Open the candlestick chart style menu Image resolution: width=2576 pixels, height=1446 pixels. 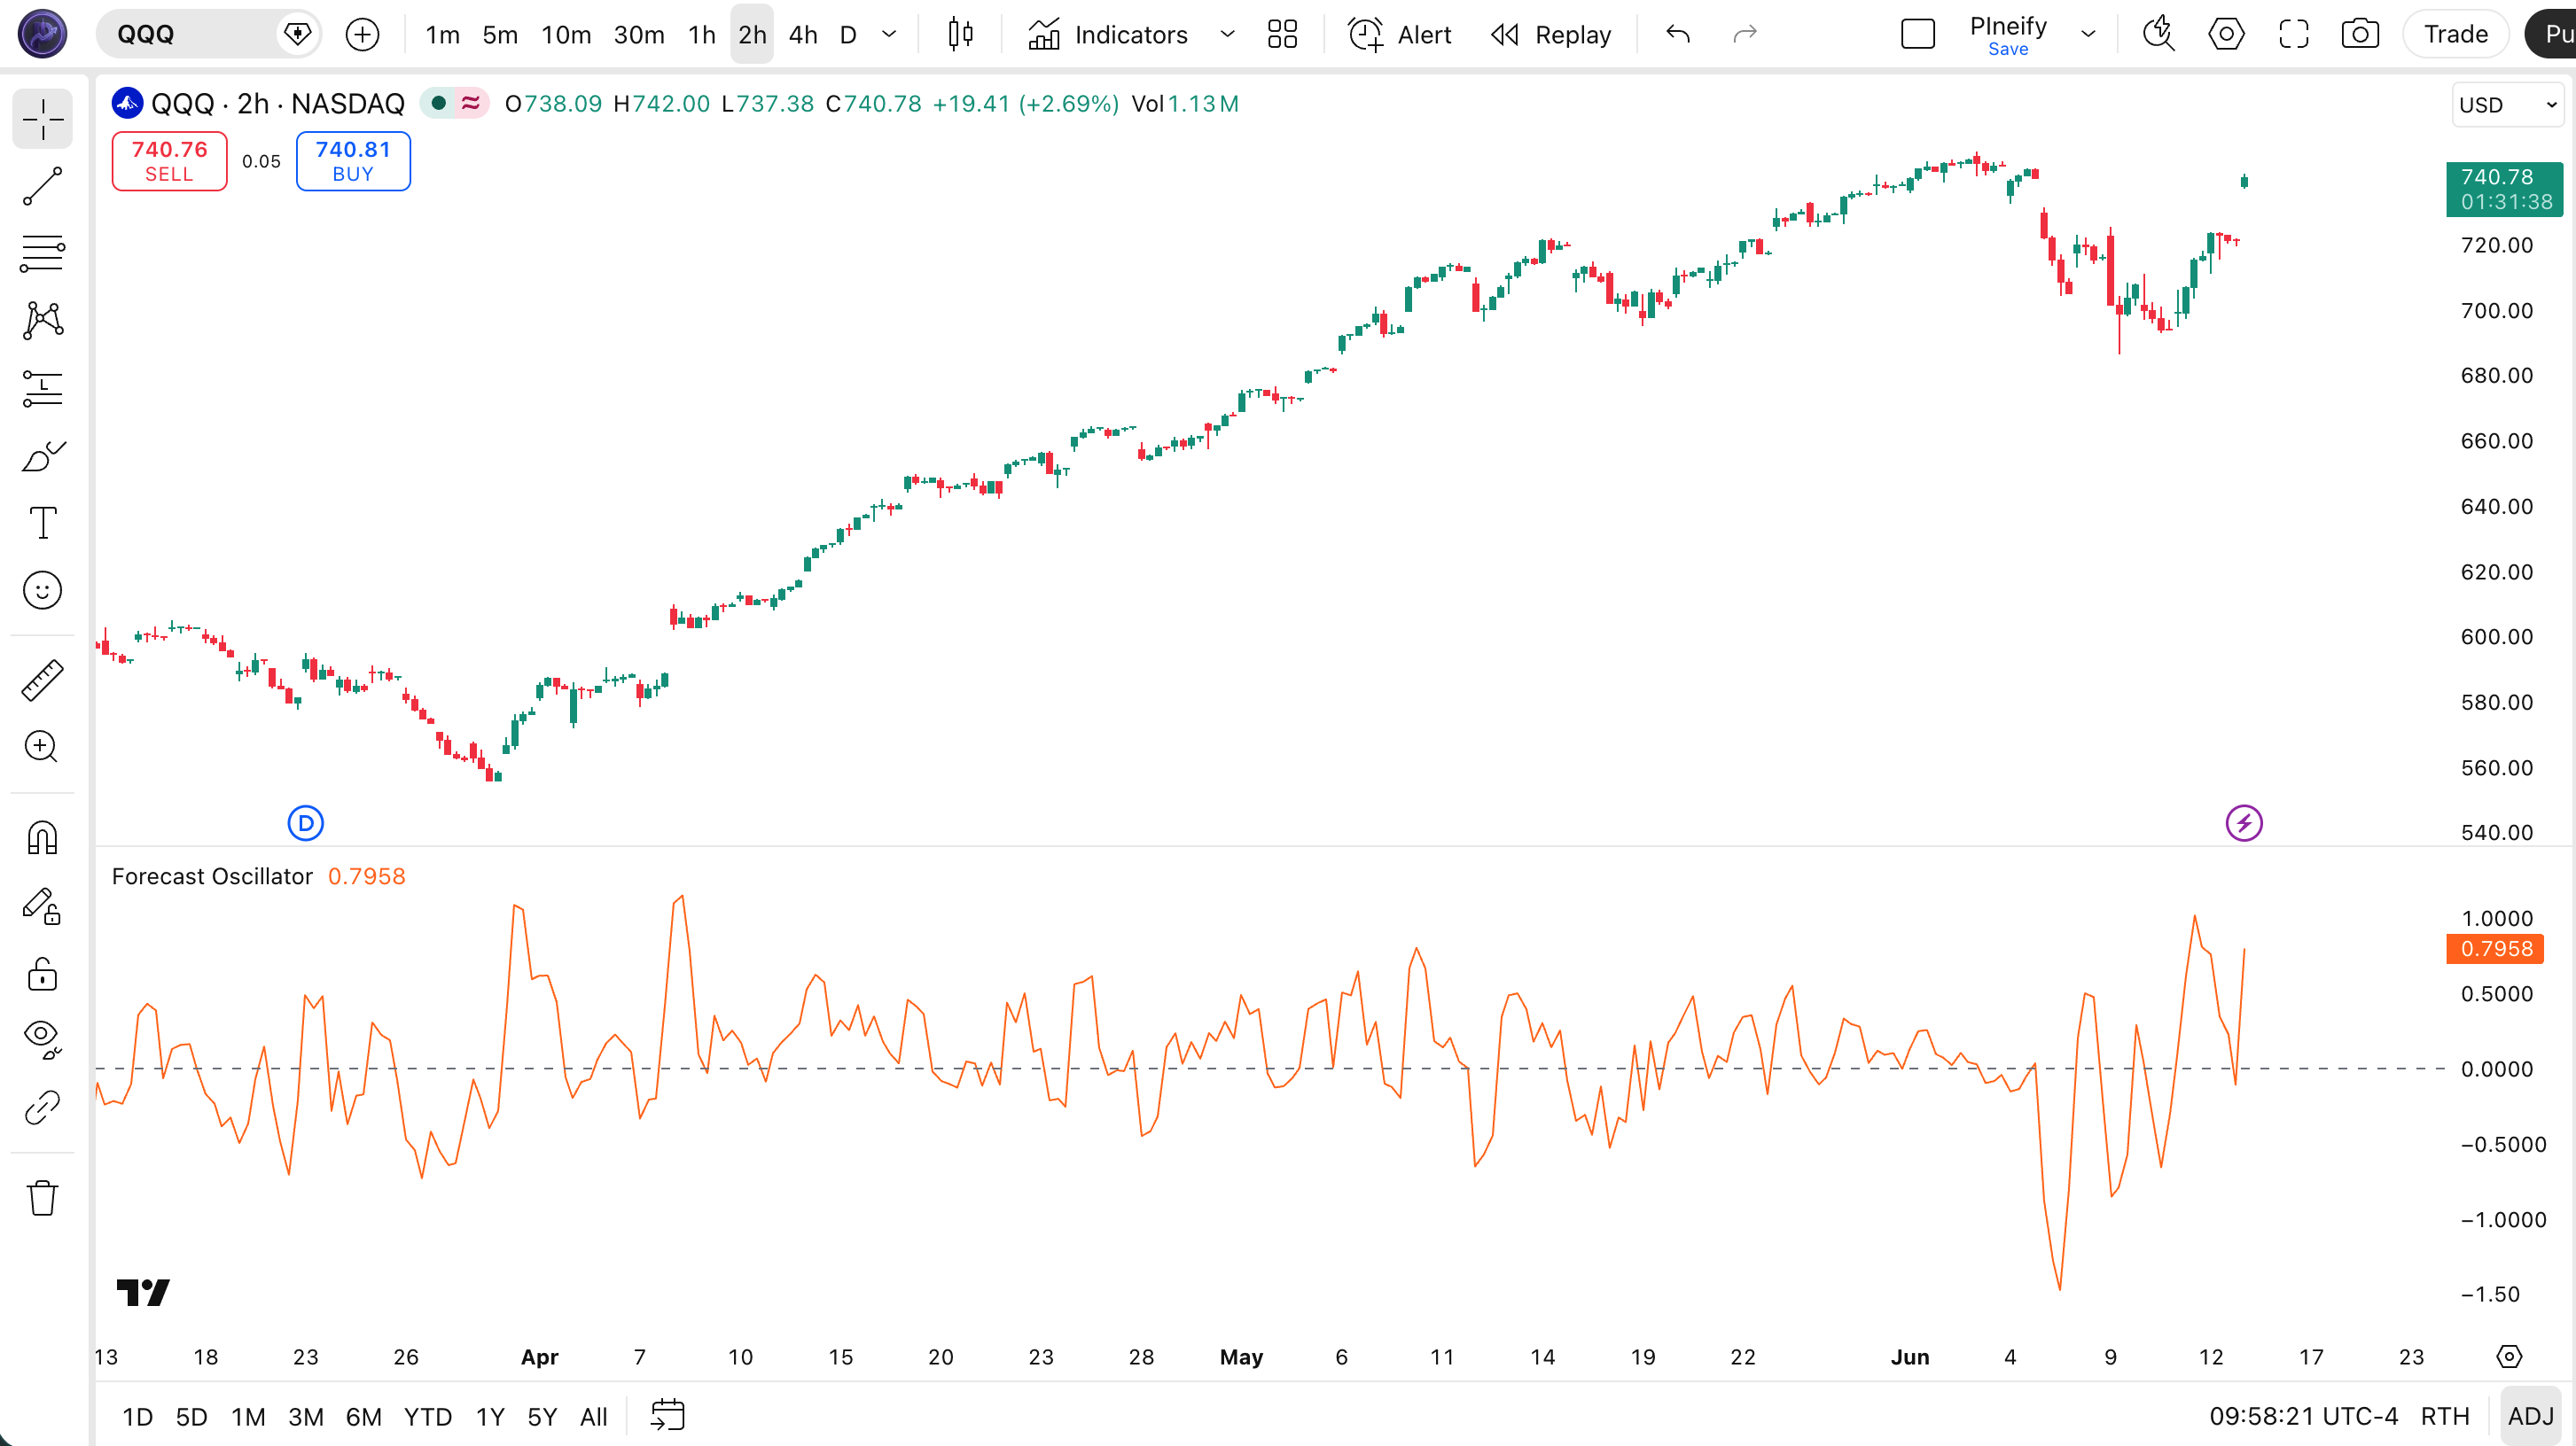coord(960,34)
